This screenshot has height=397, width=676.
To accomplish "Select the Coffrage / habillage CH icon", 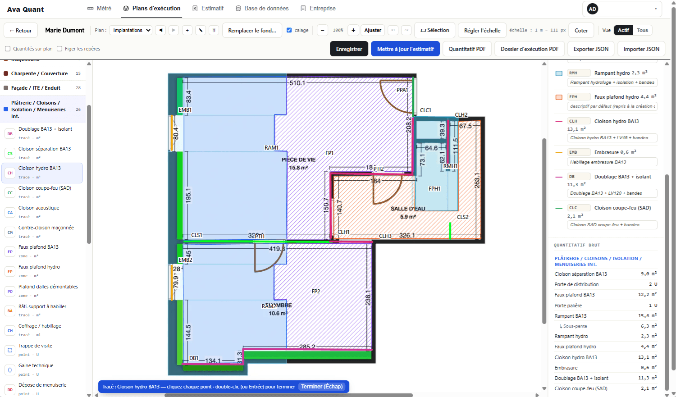I will 10,330.
